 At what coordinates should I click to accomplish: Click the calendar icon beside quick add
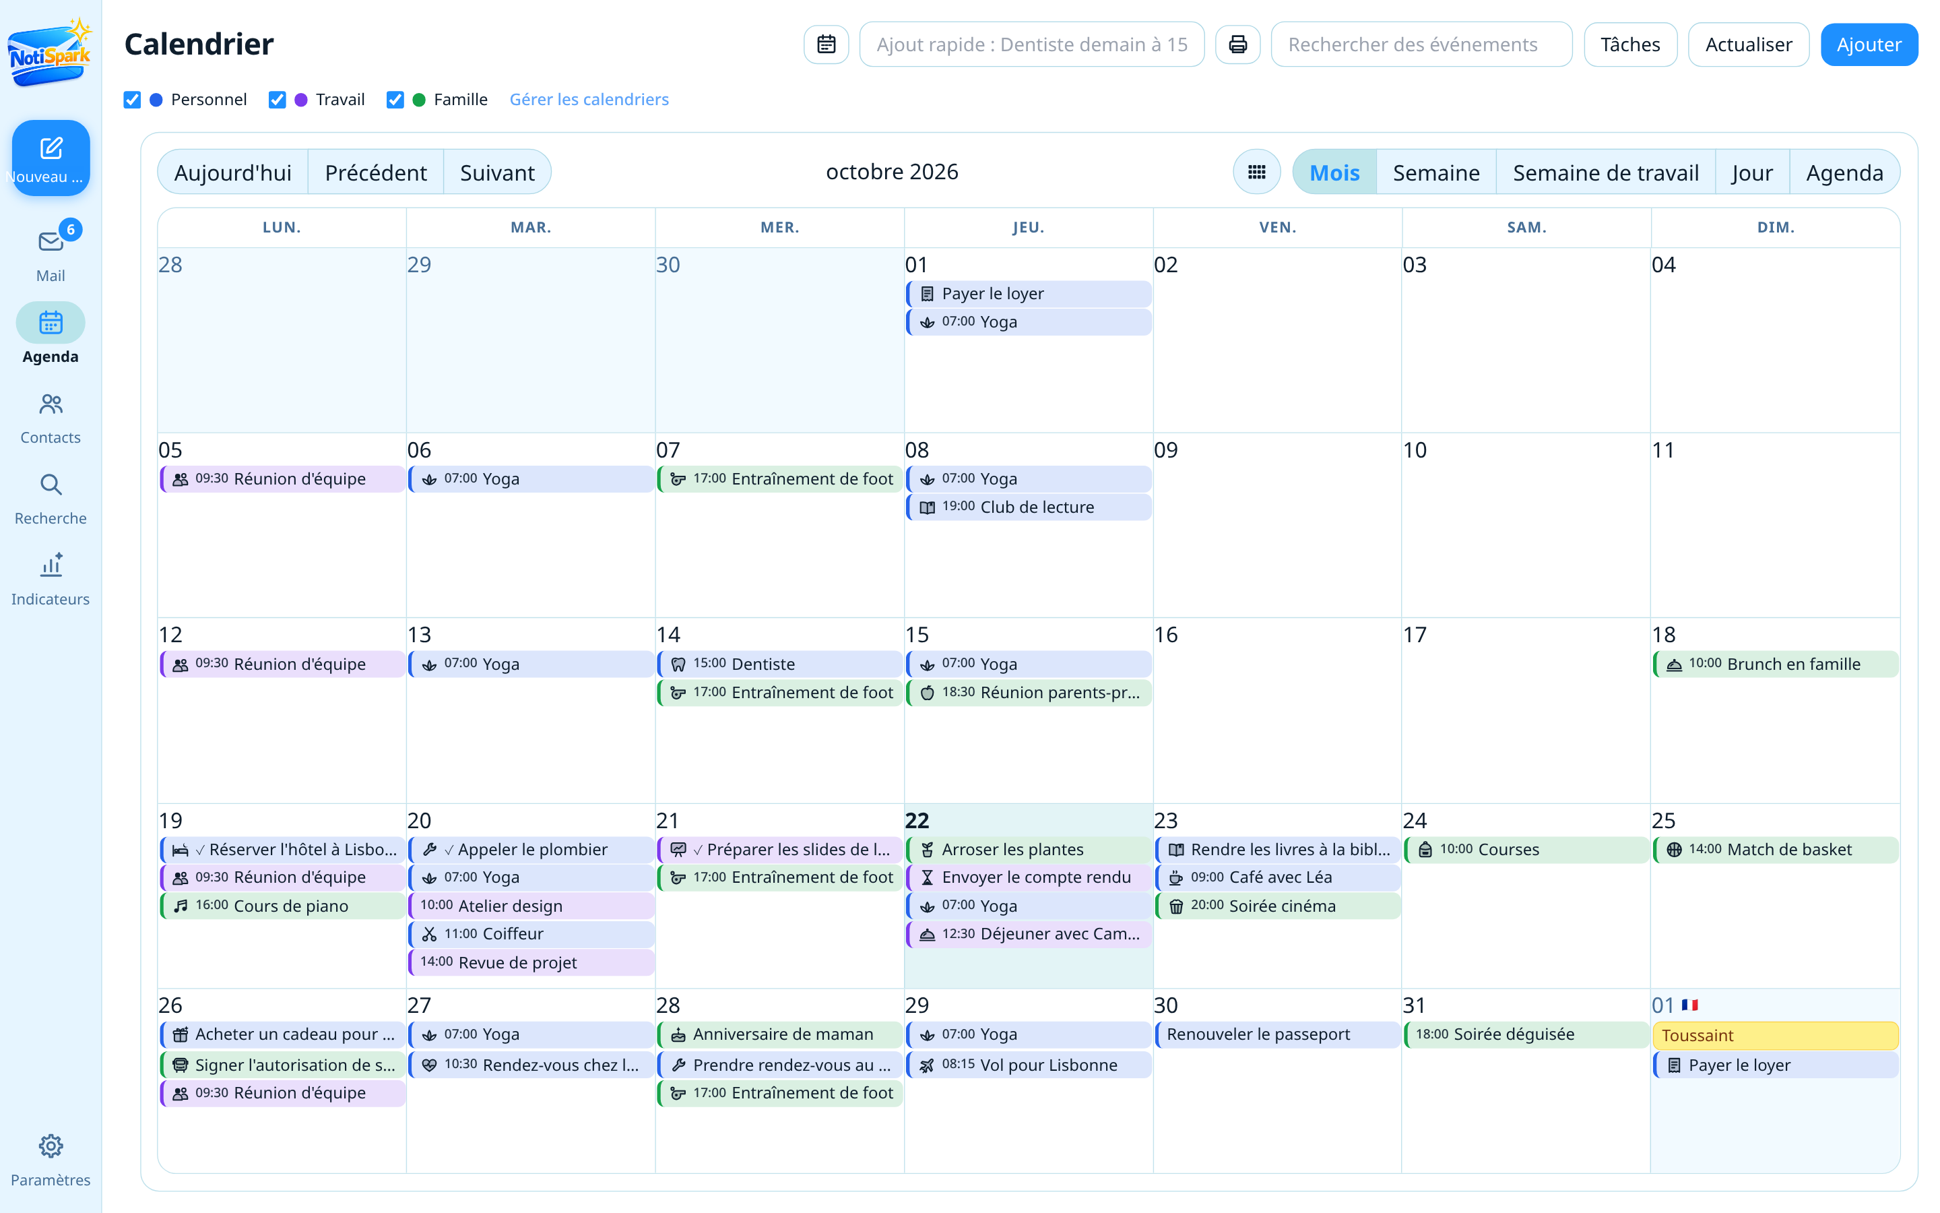tap(826, 44)
